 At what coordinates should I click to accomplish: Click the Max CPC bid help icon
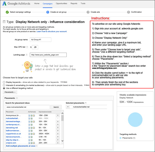27,47
